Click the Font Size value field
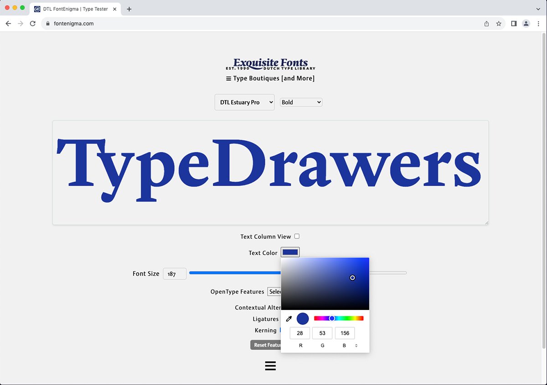547x385 pixels. pyautogui.click(x=175, y=274)
